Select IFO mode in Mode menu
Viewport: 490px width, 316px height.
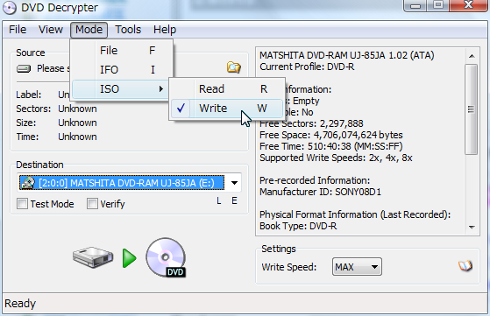pyautogui.click(x=122, y=69)
